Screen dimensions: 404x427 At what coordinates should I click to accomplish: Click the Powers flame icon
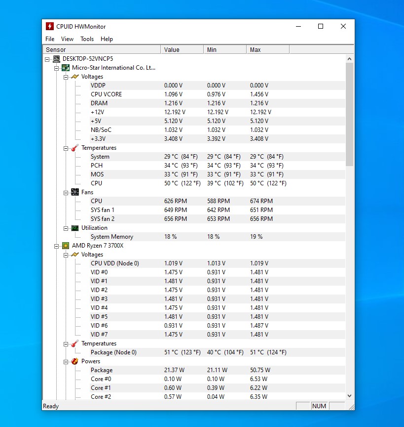[x=75, y=361]
